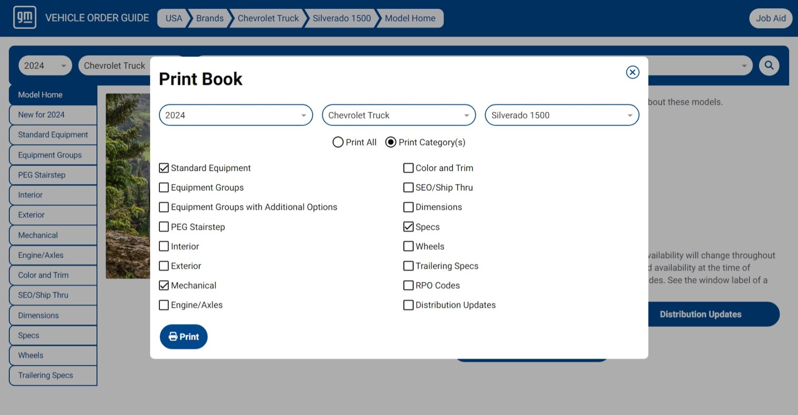
Task: Click the Print button
Action: (x=184, y=337)
